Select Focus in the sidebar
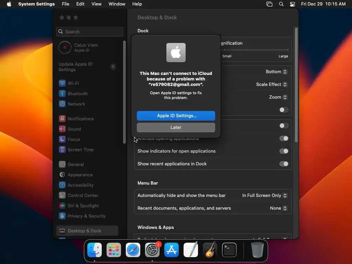 pyautogui.click(x=88, y=140)
